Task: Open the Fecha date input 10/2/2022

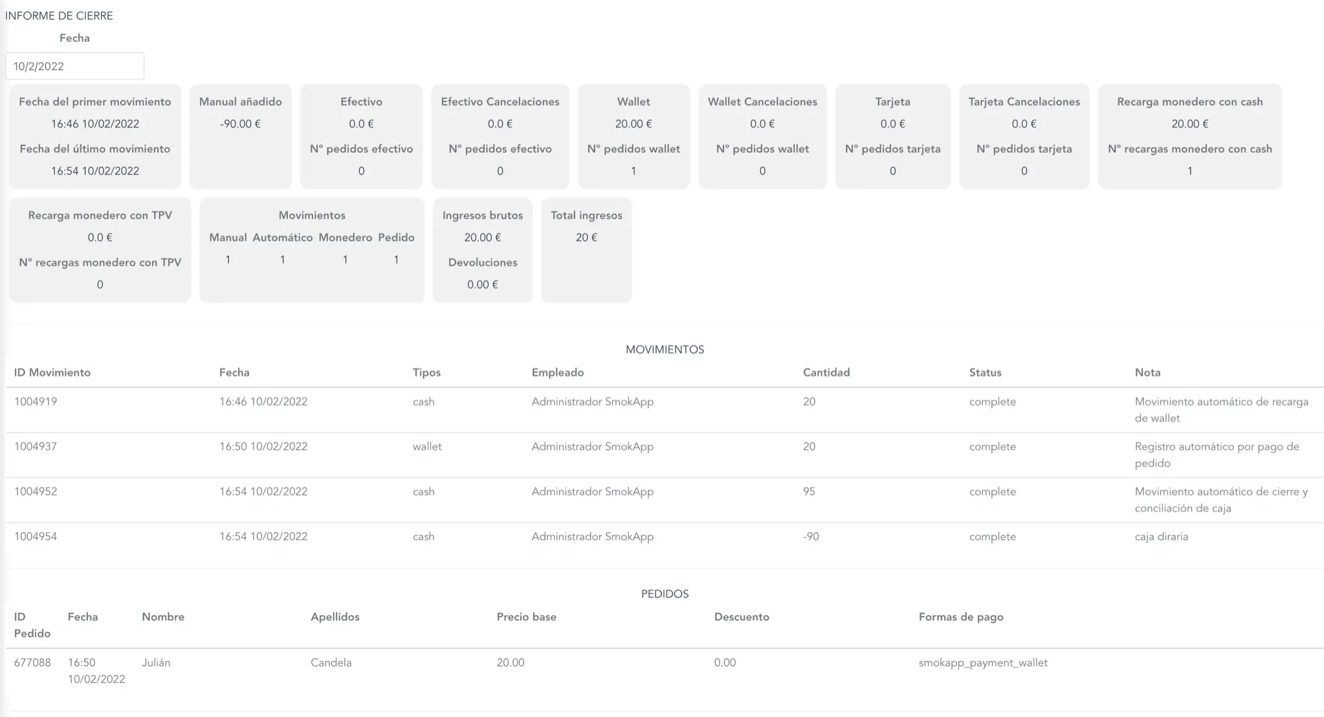Action: click(x=74, y=66)
